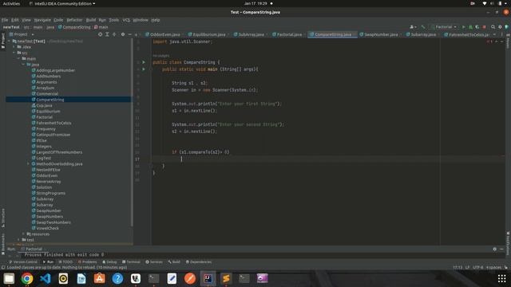Collapse the src folder
Screen dimensions: 511x287
click(14, 53)
